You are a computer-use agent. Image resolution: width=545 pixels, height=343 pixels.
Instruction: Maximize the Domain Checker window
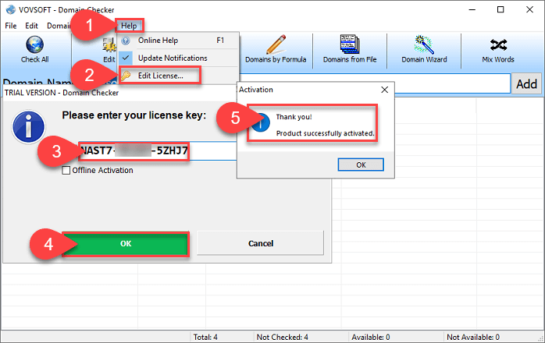click(x=500, y=9)
